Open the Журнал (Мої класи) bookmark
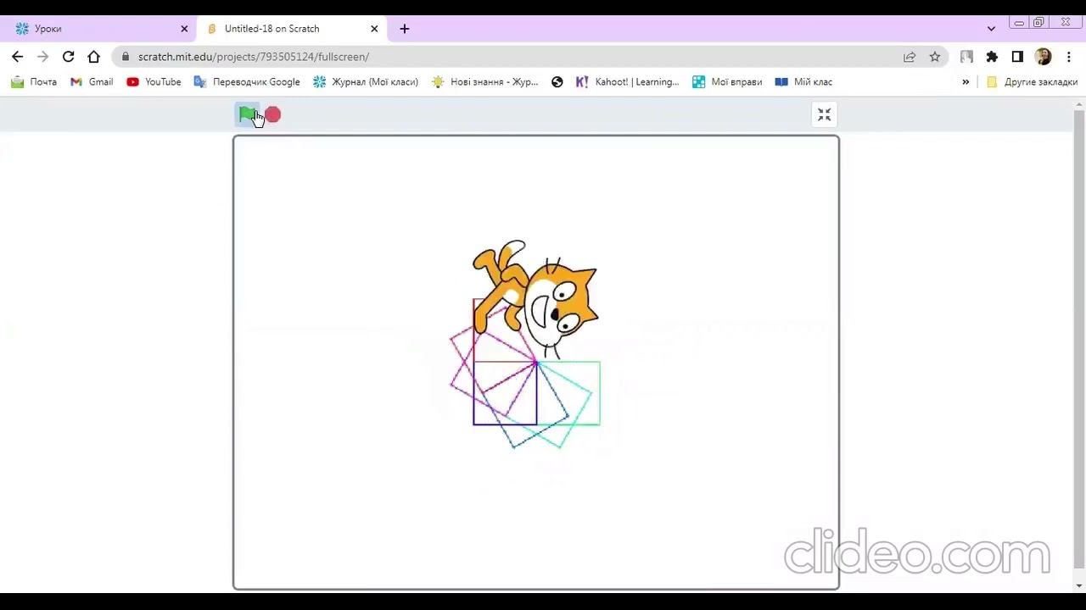The height and width of the screenshot is (610, 1086). pyautogui.click(x=366, y=82)
